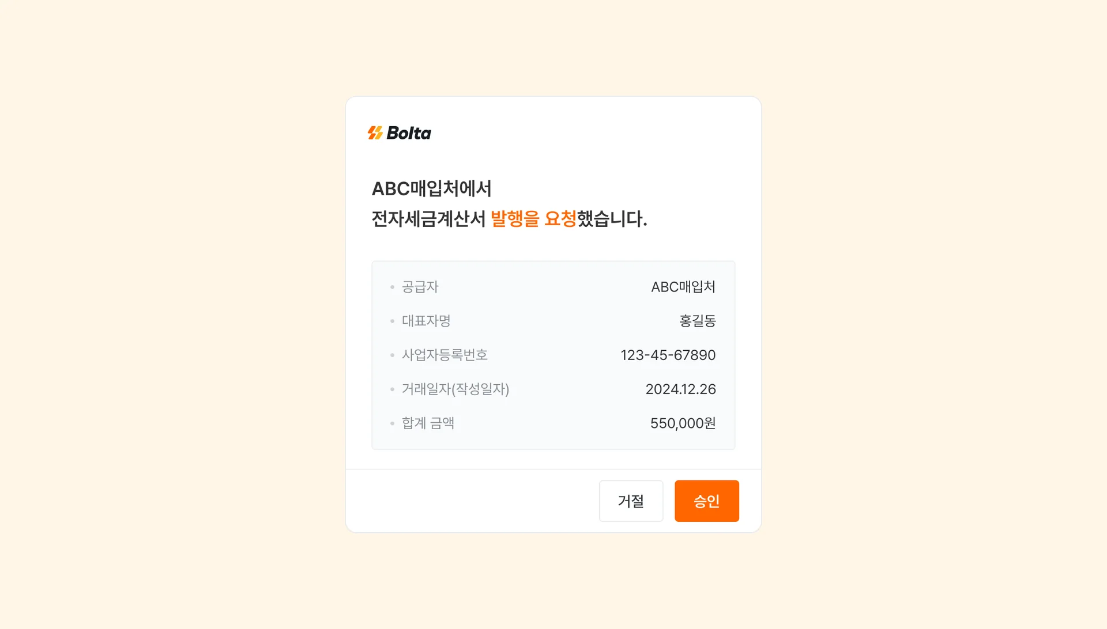
Task: Click the gray invoice details summary box
Action: tap(553, 355)
